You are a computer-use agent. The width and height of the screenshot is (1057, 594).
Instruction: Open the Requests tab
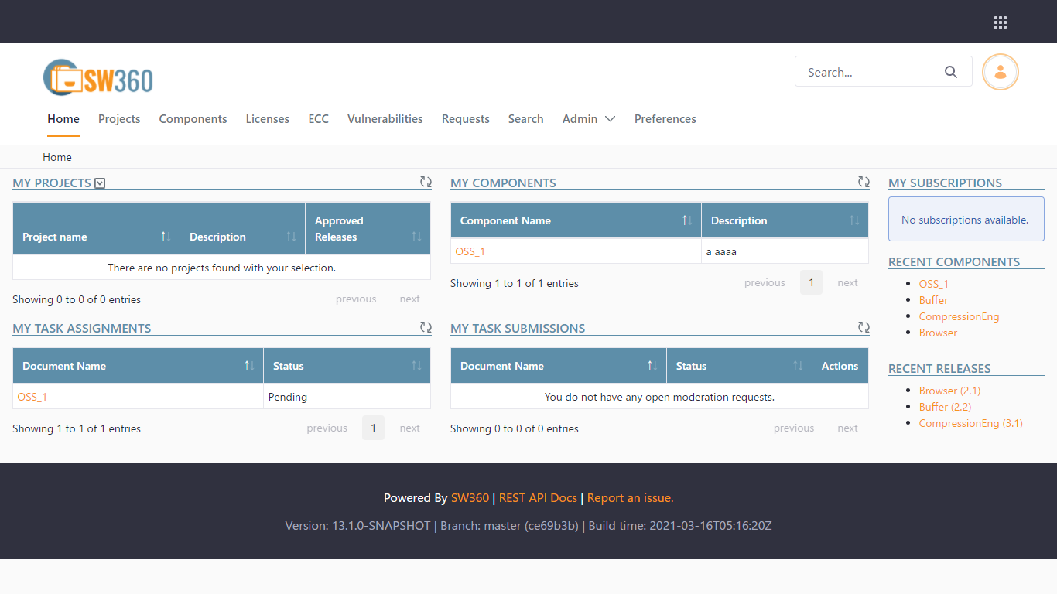(466, 119)
